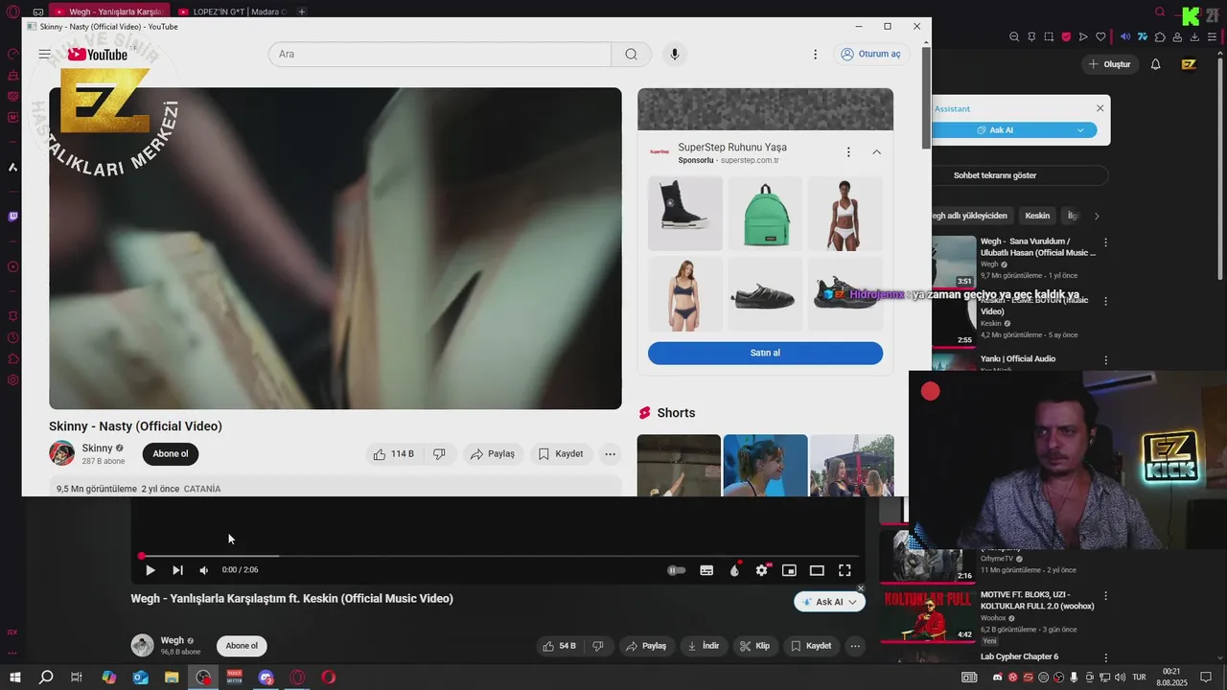Open the bottom 'Ask AI' dropdown

[830, 602]
